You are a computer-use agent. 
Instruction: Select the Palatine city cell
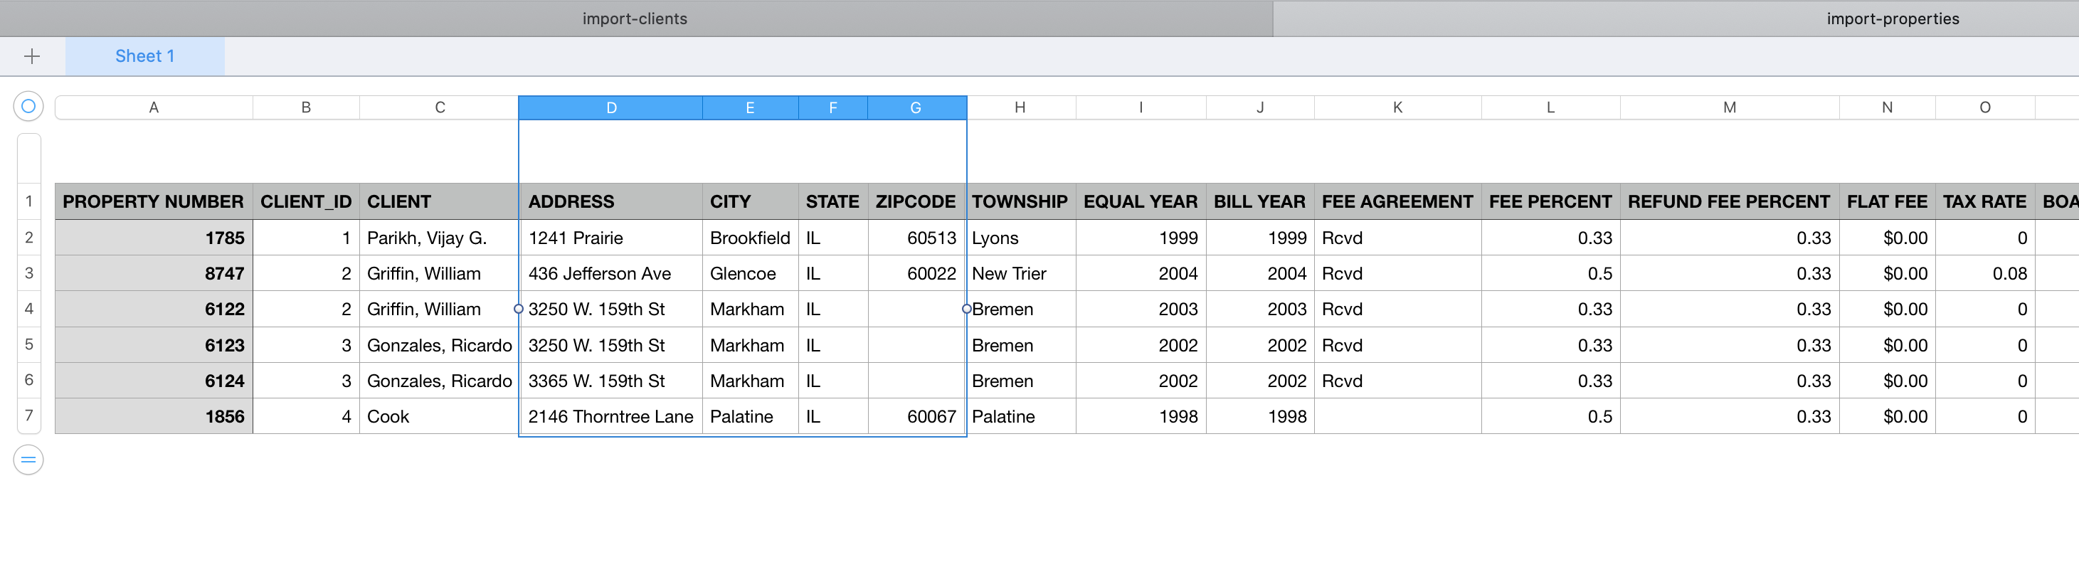[750, 416]
